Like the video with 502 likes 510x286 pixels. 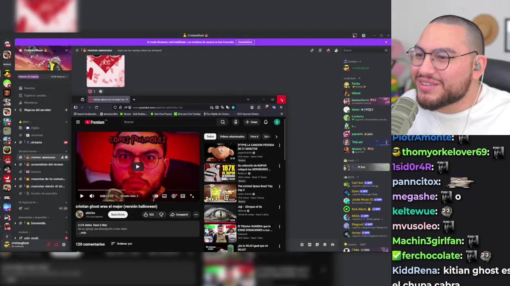pos(149,214)
